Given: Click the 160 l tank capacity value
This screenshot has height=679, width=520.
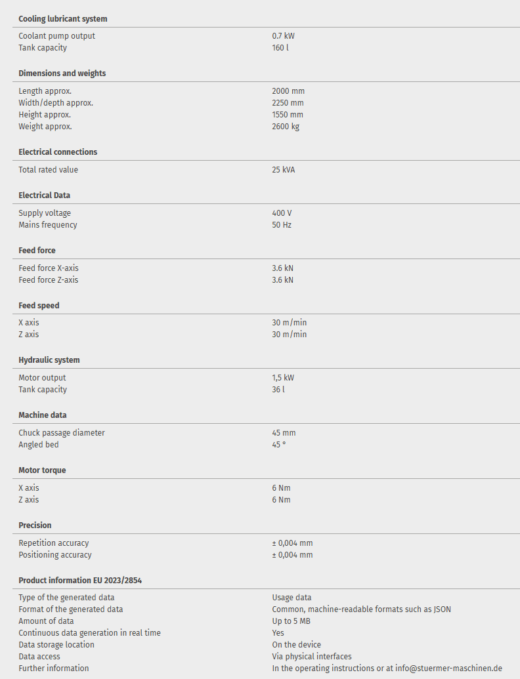Looking at the screenshot, I should click(280, 48).
